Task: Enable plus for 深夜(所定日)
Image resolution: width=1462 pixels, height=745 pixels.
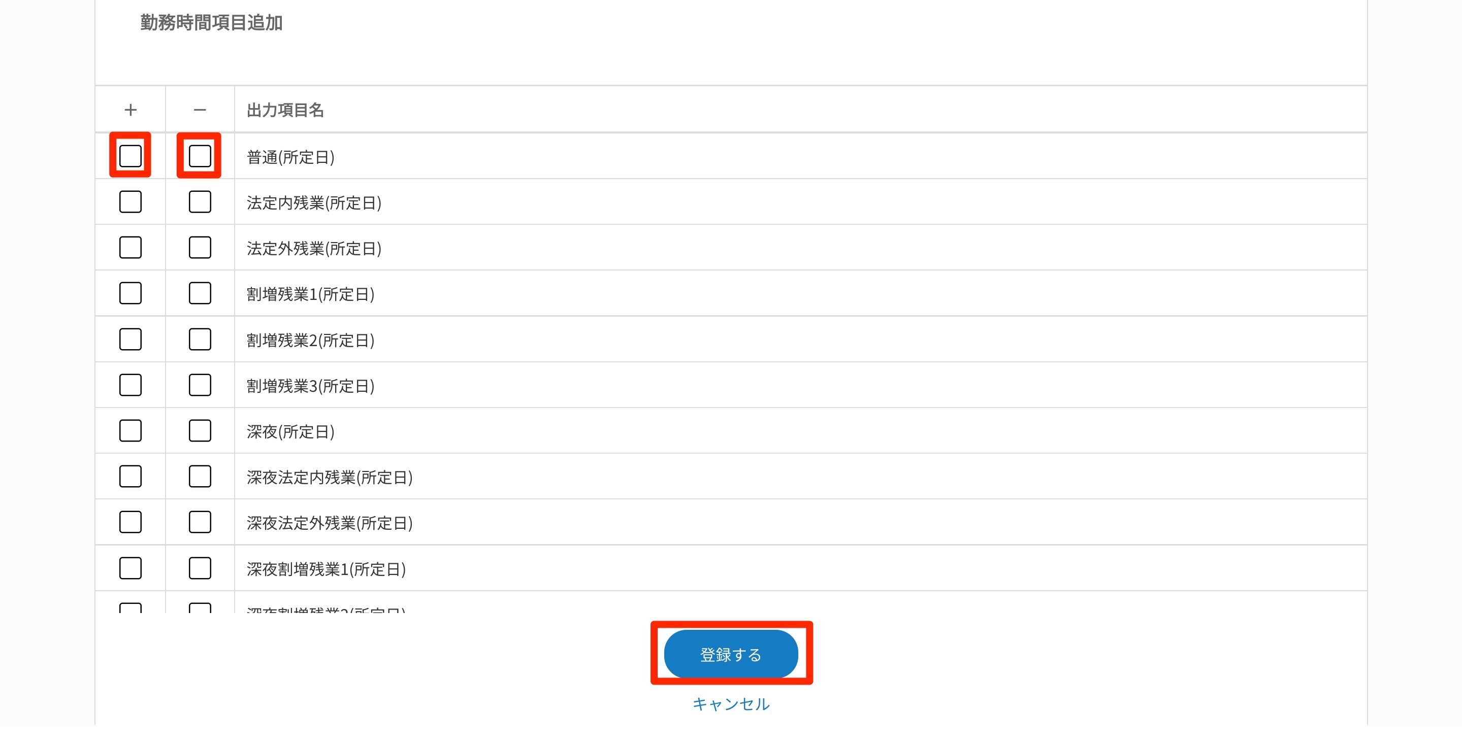Action: pos(130,431)
